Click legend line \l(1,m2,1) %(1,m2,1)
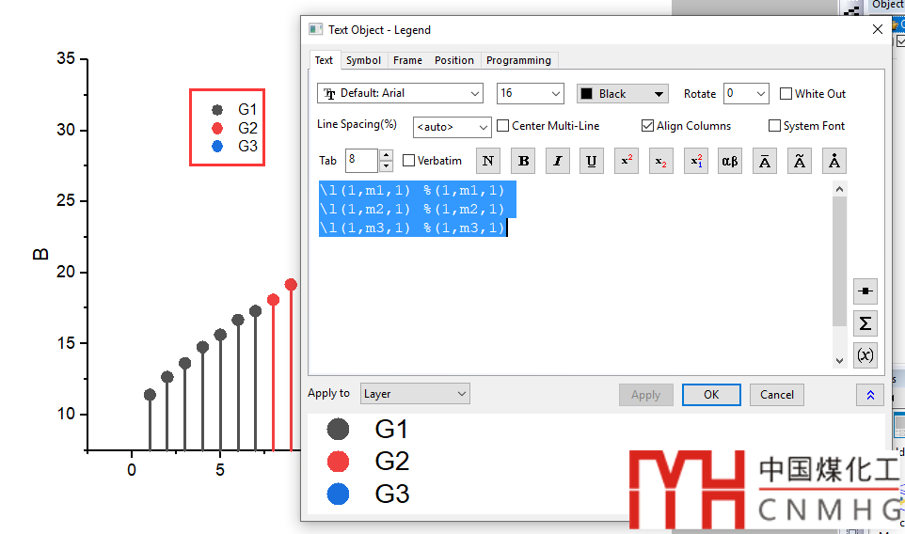Viewport: 905px width, 534px height. point(412,209)
